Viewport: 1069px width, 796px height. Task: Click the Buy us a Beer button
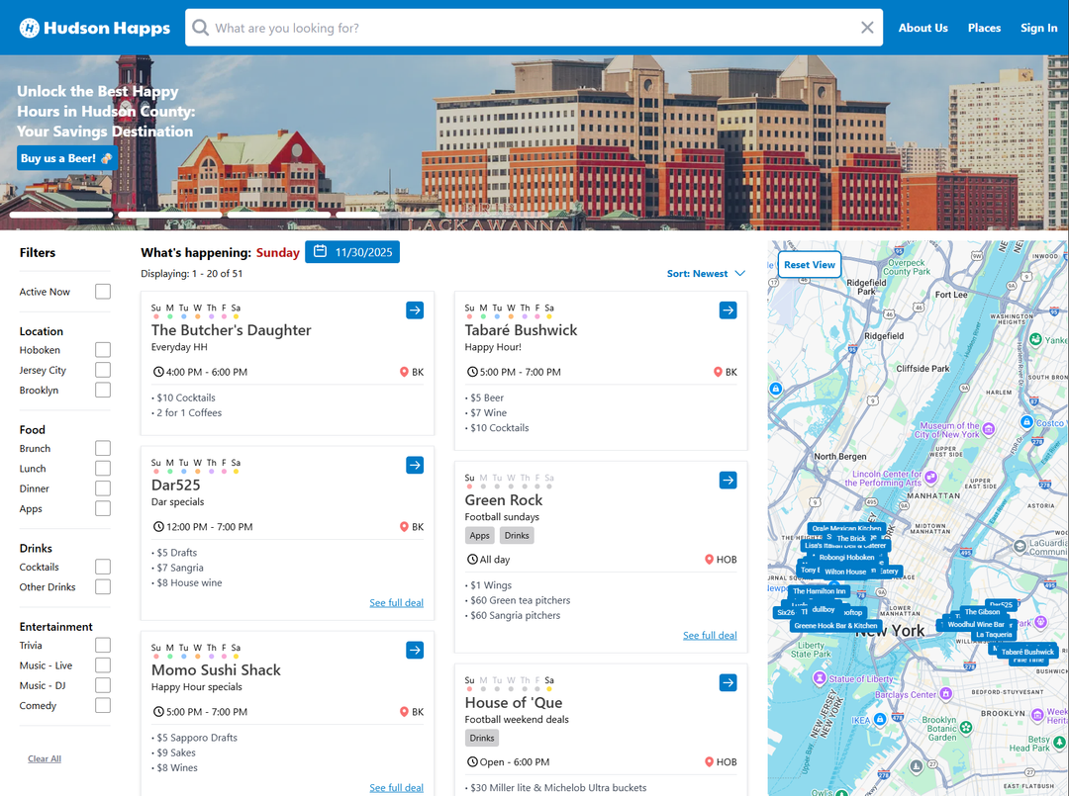pyautogui.click(x=66, y=158)
